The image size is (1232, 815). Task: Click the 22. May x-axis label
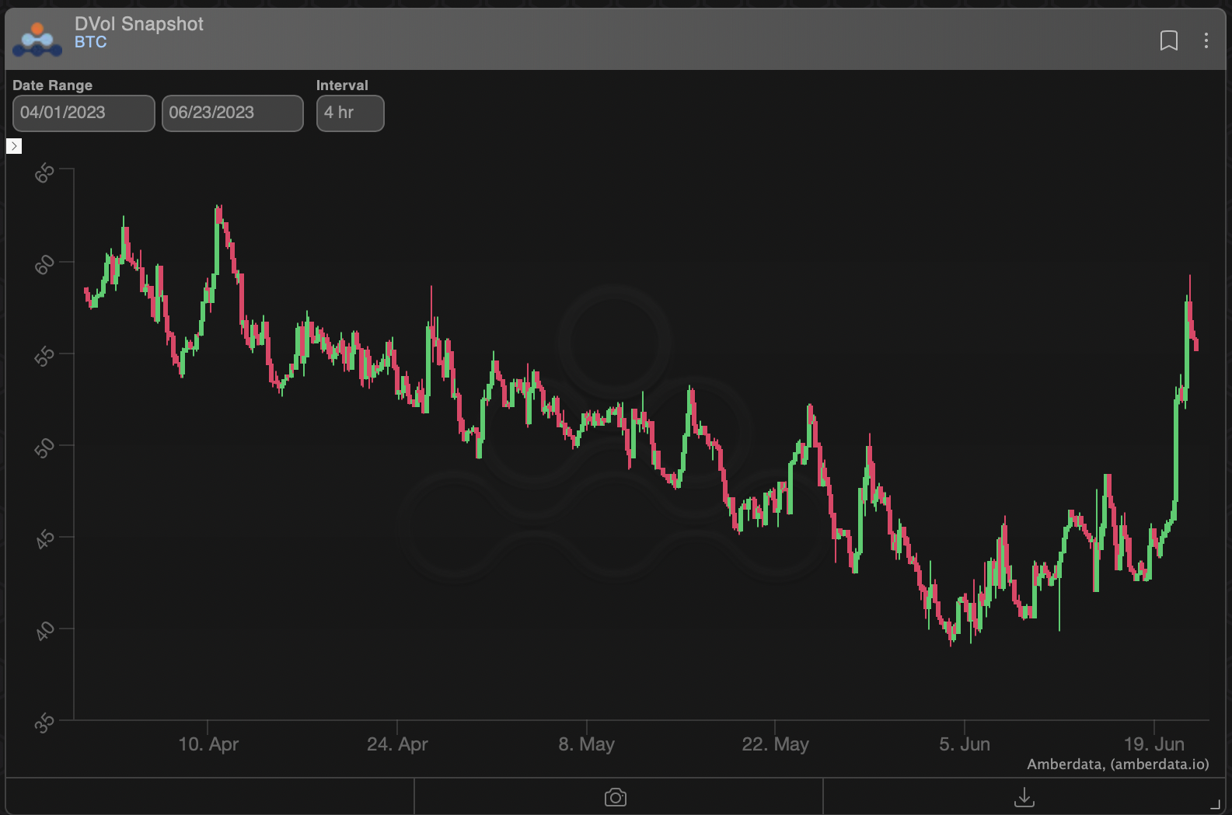(775, 744)
